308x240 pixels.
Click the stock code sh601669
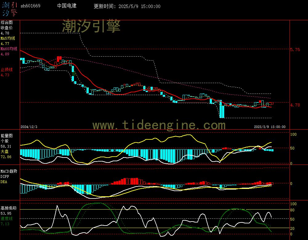30,6
